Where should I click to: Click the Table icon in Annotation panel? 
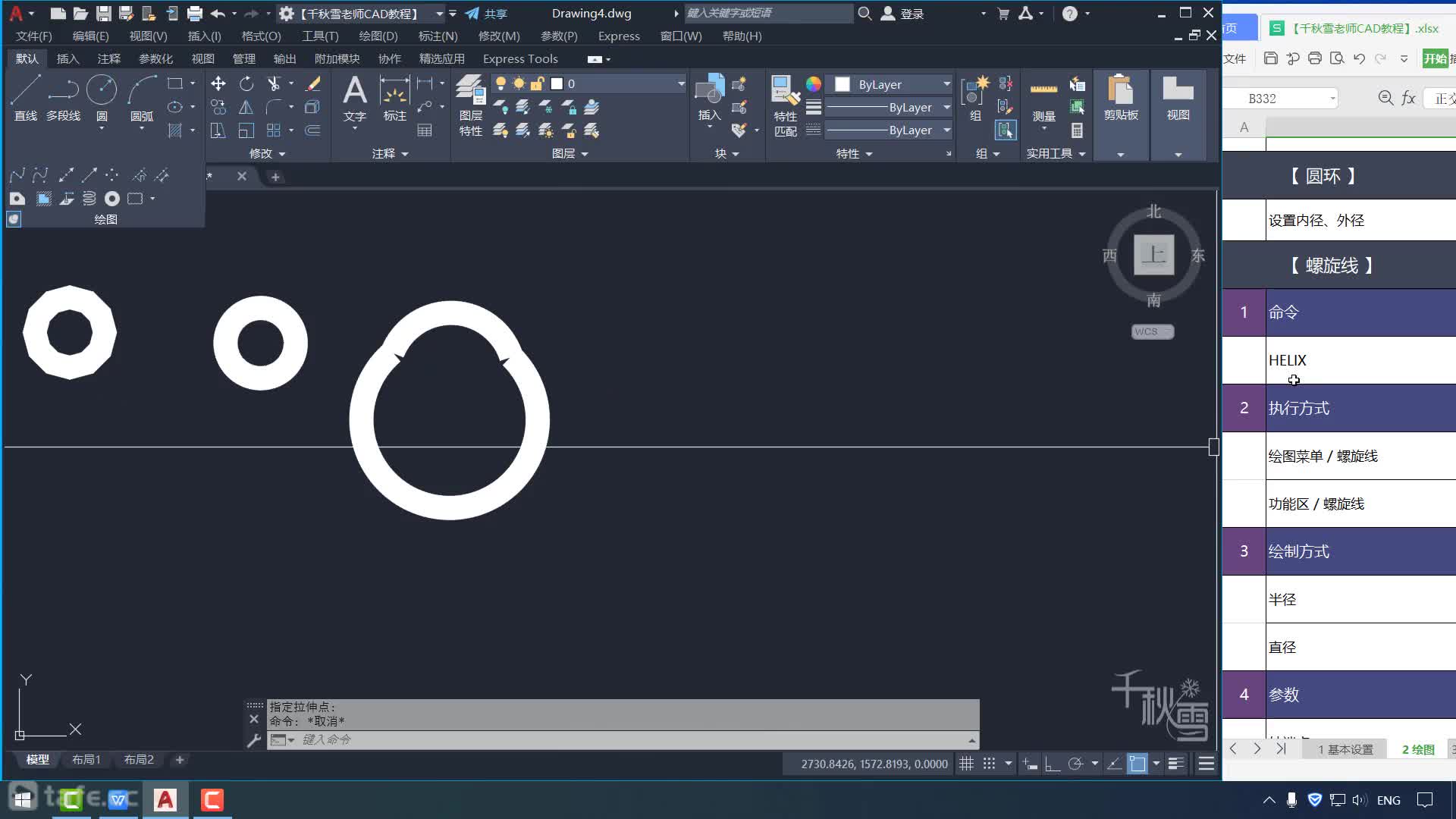pos(425,130)
